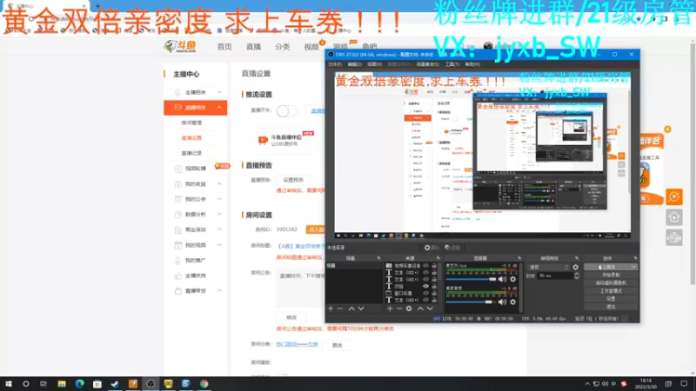This screenshot has height=391, width=696.
Task: Lock the 窗口采集 source
Action: 434,293
